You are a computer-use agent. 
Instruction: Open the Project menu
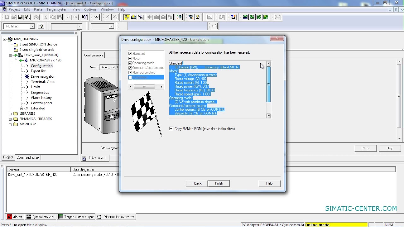click(14, 9)
